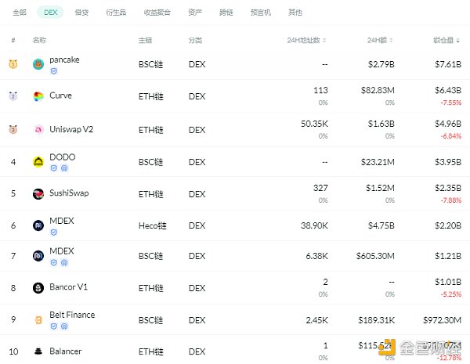Click the shield badge under pancake
470x364 pixels.
[53, 71]
